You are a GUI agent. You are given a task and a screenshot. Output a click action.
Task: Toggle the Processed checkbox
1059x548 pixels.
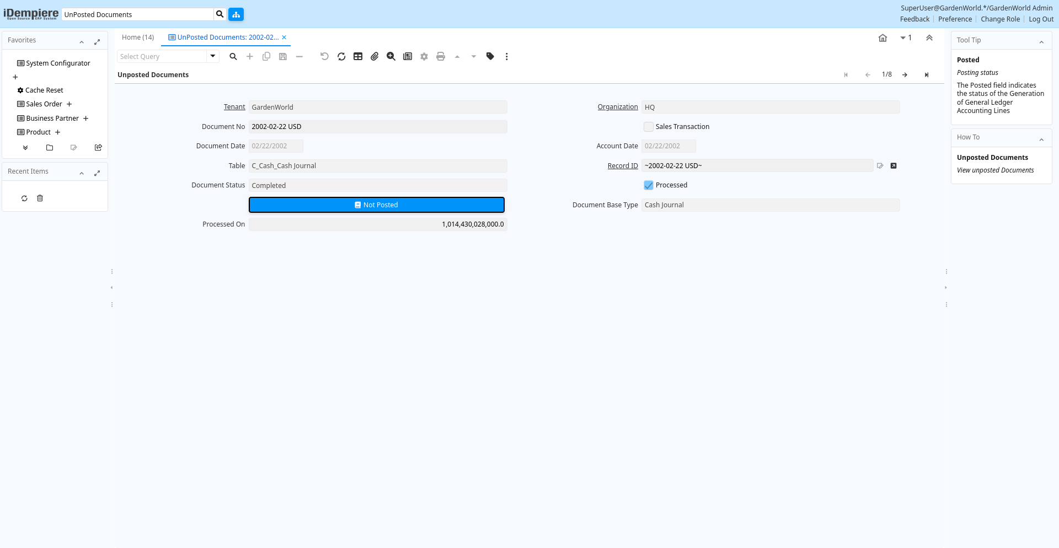tap(649, 185)
